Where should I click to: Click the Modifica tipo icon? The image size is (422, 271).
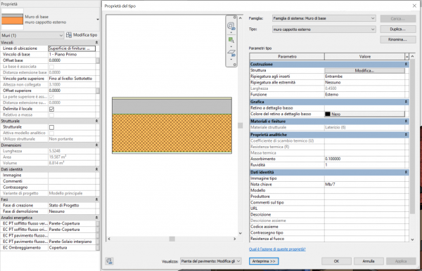[x=69, y=35]
